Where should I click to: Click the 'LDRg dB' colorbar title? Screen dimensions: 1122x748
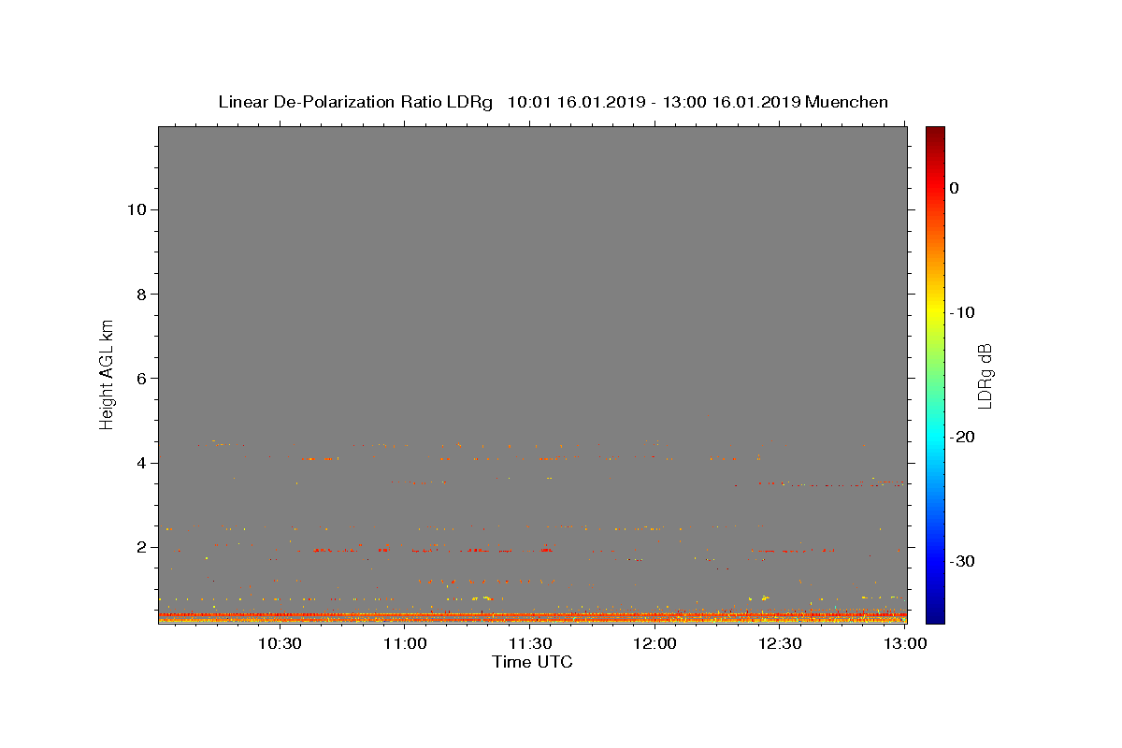click(x=985, y=375)
